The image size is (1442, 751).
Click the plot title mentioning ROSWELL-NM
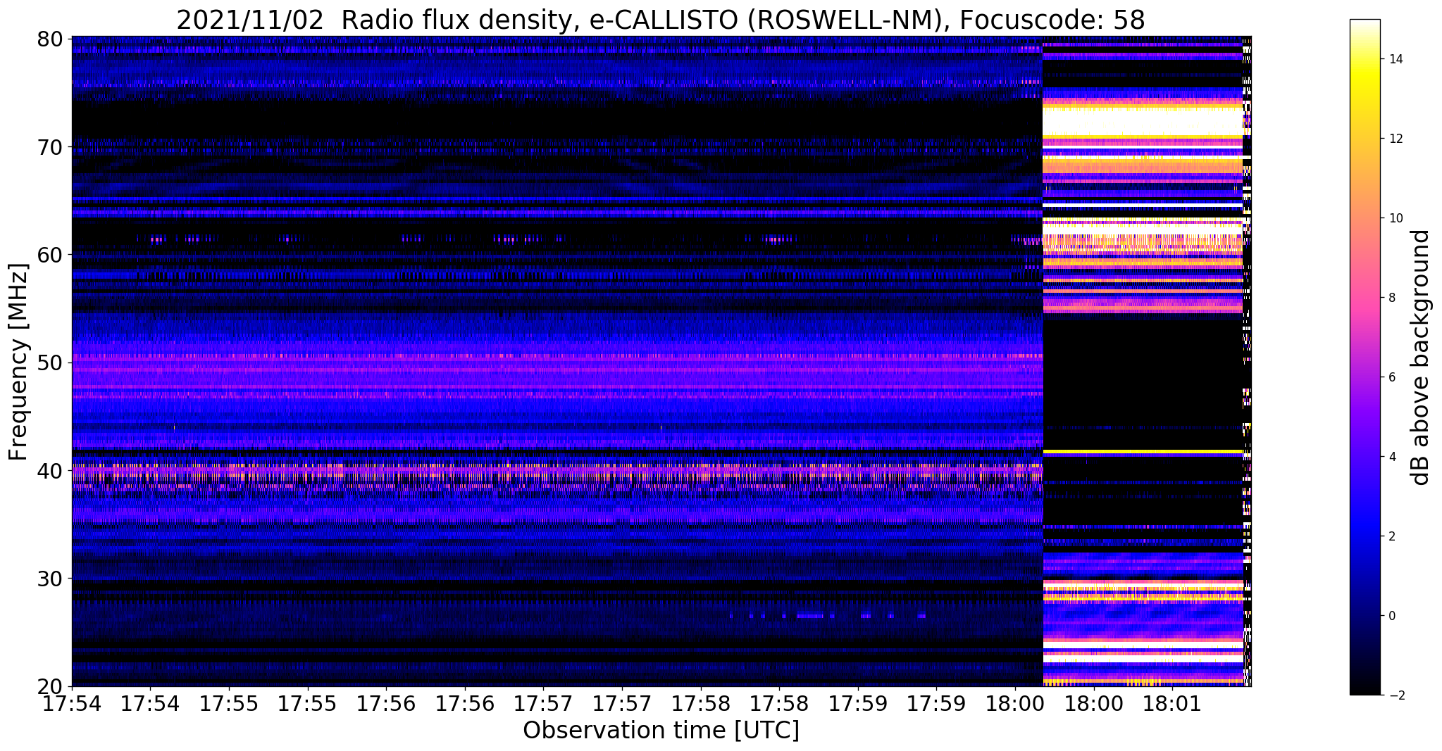(660, 19)
